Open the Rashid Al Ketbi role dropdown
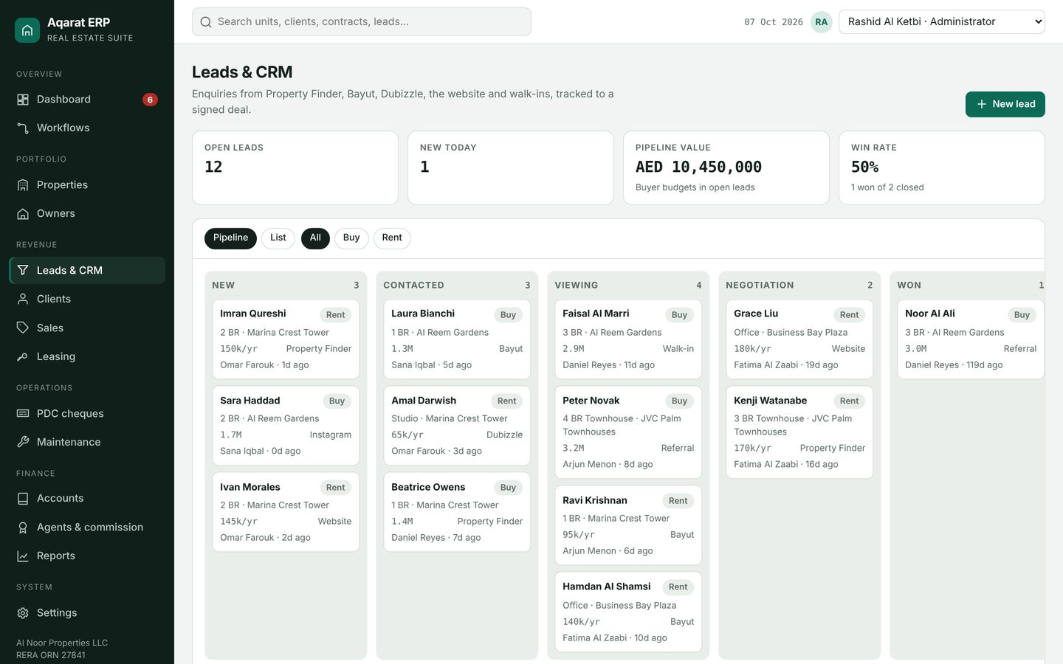Viewport: 1063px width, 664px height. pyautogui.click(x=942, y=22)
